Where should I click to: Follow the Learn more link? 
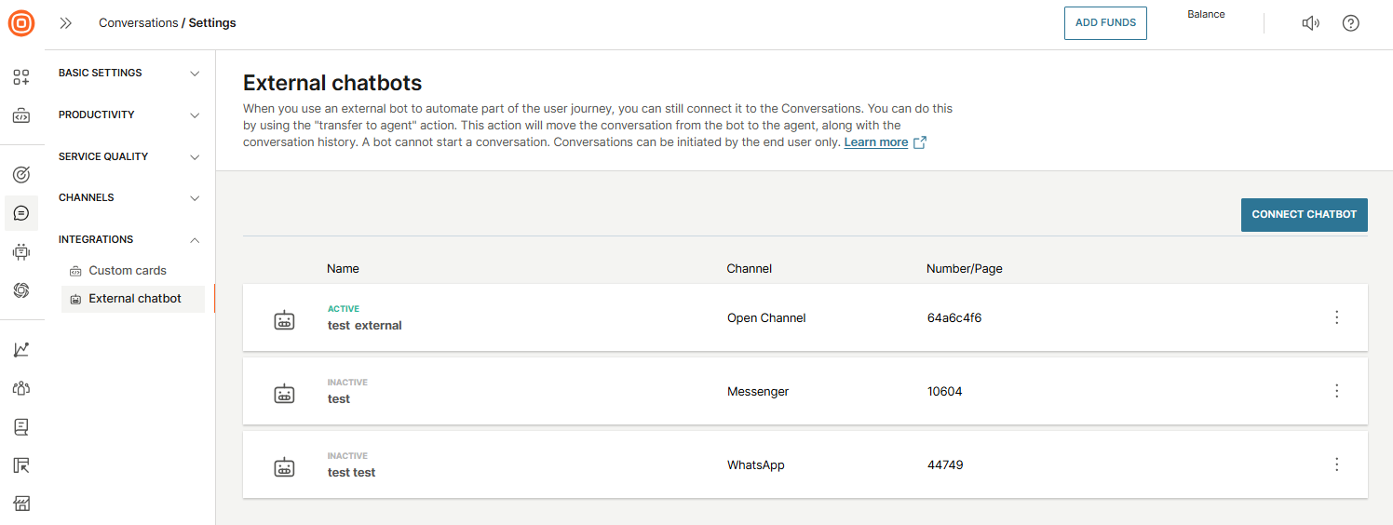click(x=875, y=142)
